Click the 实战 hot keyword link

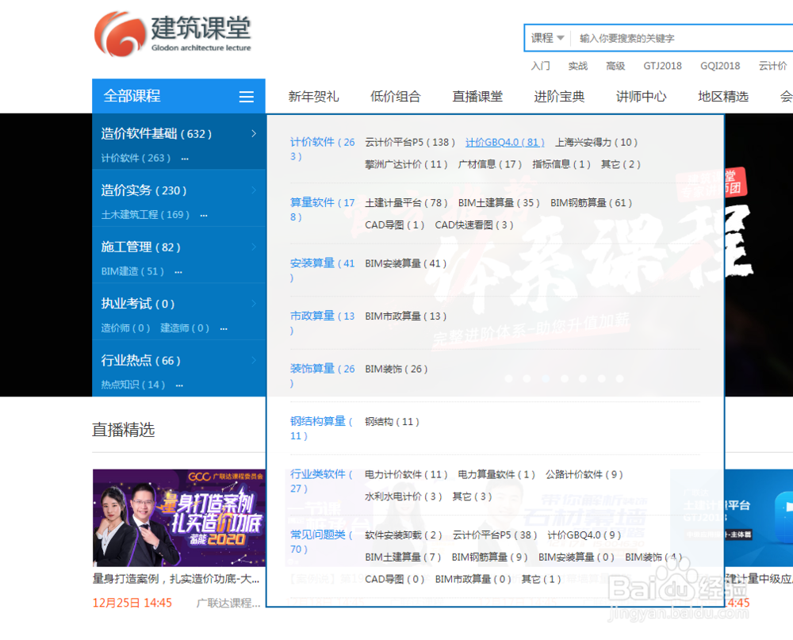click(577, 66)
